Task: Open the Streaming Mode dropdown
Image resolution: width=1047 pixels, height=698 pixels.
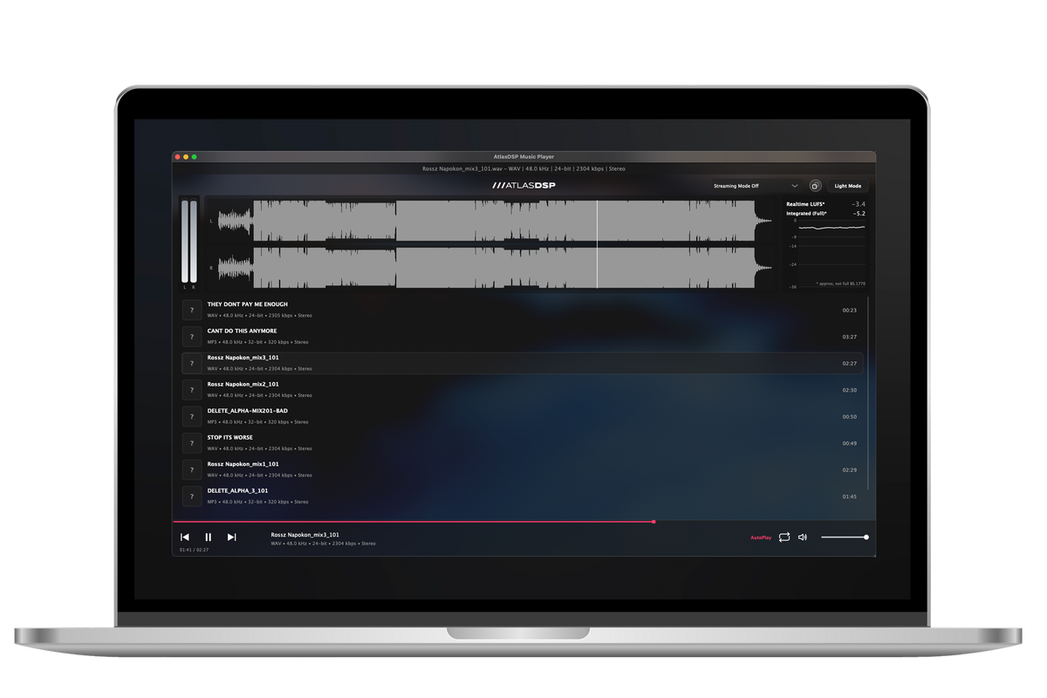Action: (x=755, y=186)
